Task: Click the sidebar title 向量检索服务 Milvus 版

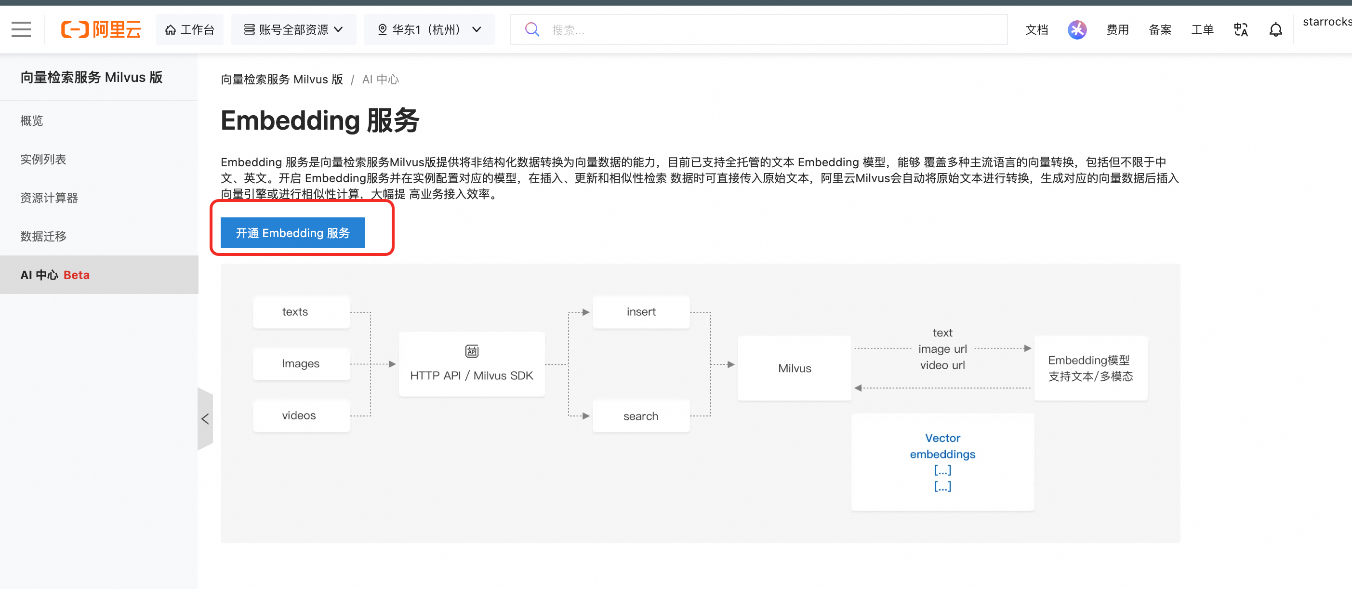Action: pyautogui.click(x=92, y=77)
